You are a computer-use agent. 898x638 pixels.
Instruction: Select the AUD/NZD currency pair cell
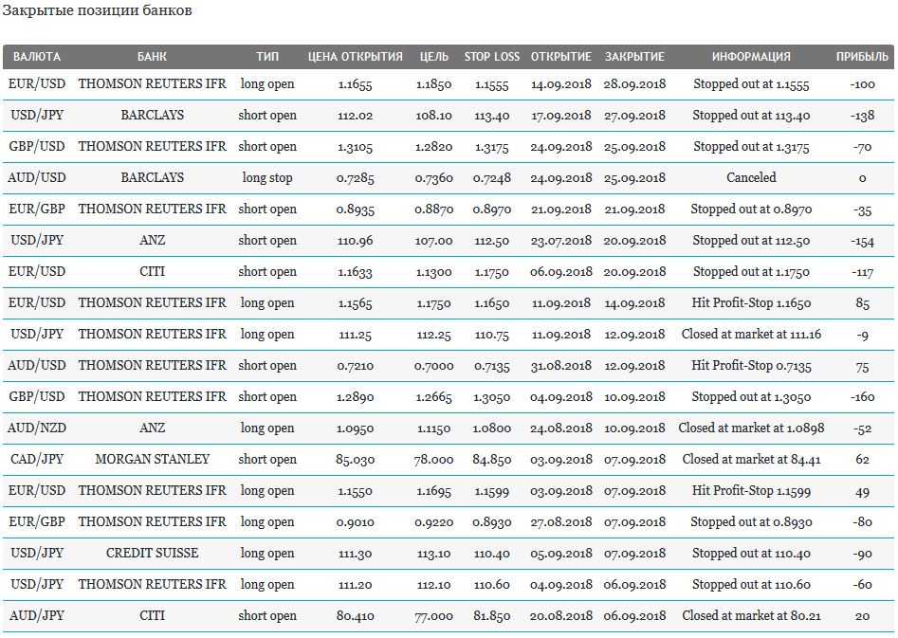(x=37, y=428)
